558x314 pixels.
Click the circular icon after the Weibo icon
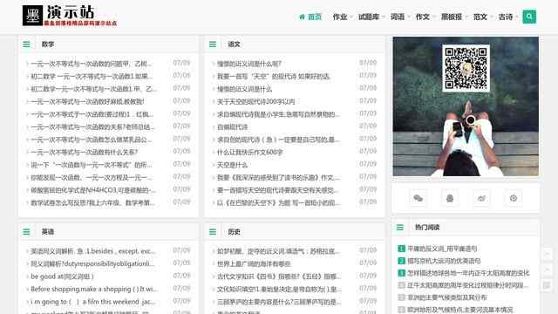[x=514, y=198]
